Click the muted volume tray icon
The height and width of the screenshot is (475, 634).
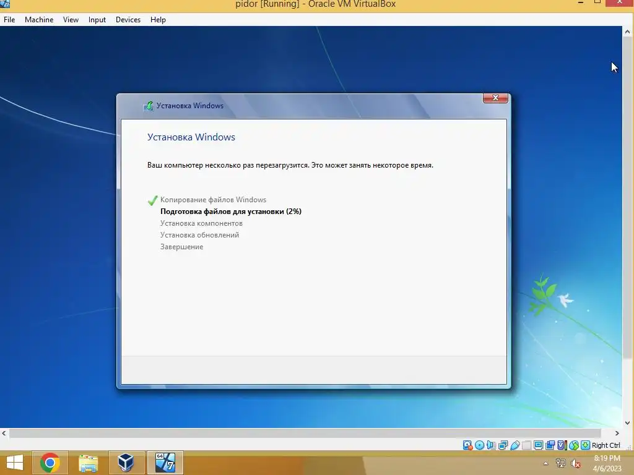575,463
